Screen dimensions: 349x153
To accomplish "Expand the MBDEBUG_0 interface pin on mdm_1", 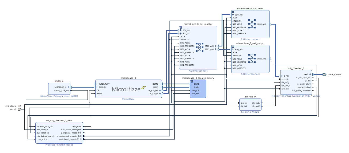I will (69, 87).
